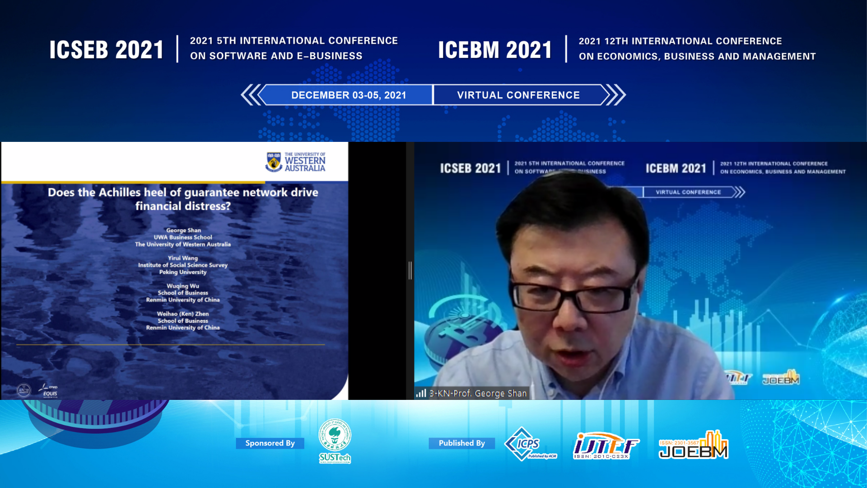The height and width of the screenshot is (488, 867).
Task: Click the Peking University affiliation text
Action: (x=183, y=272)
